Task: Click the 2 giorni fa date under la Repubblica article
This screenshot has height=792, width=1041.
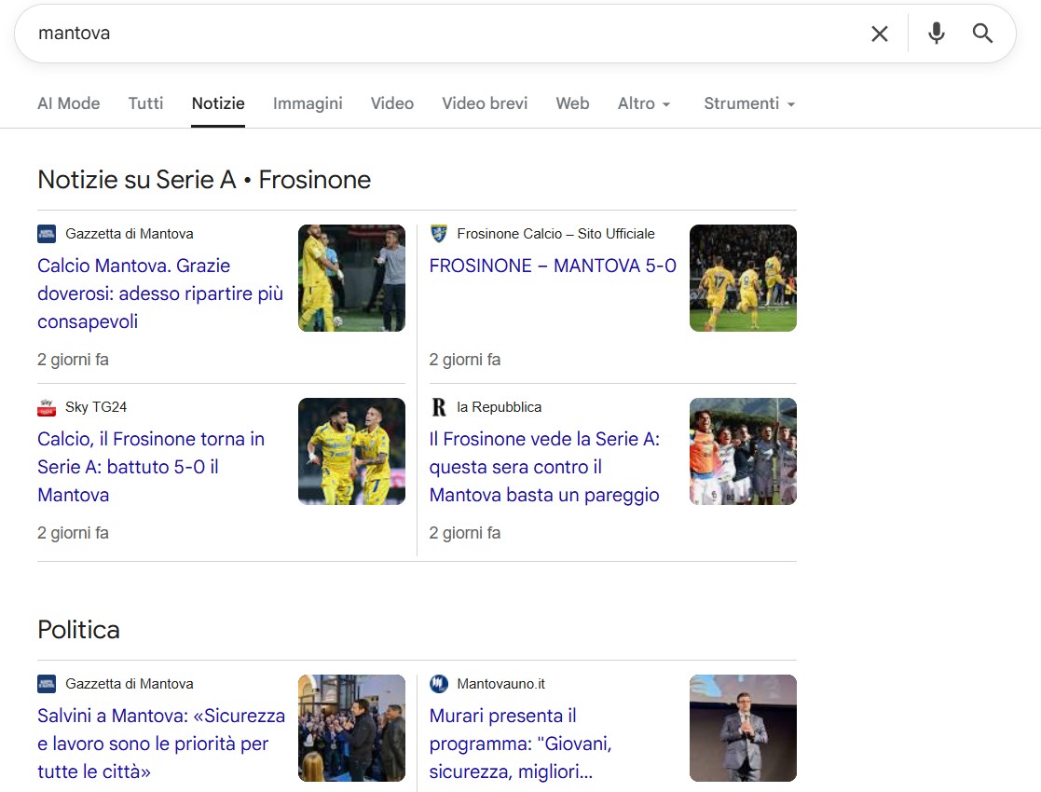Action: point(465,533)
